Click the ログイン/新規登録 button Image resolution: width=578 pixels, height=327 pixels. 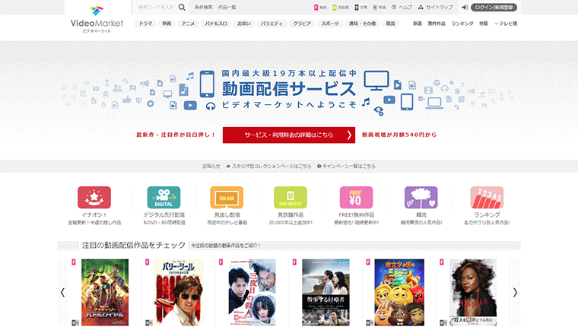493,7
